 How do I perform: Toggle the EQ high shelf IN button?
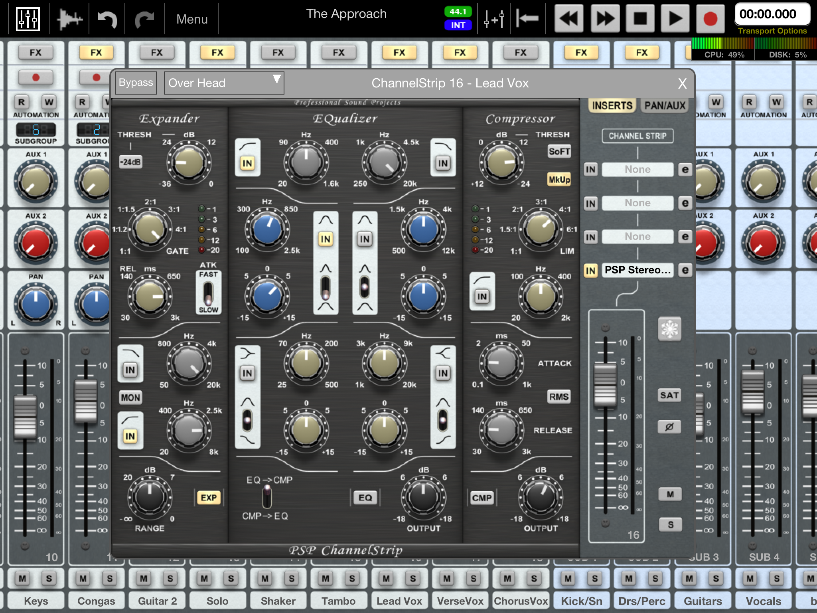pyautogui.click(x=443, y=373)
